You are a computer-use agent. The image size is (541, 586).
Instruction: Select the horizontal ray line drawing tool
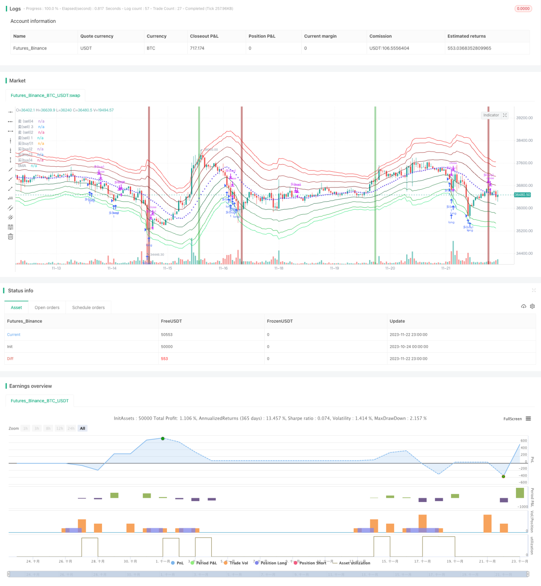[x=10, y=121]
